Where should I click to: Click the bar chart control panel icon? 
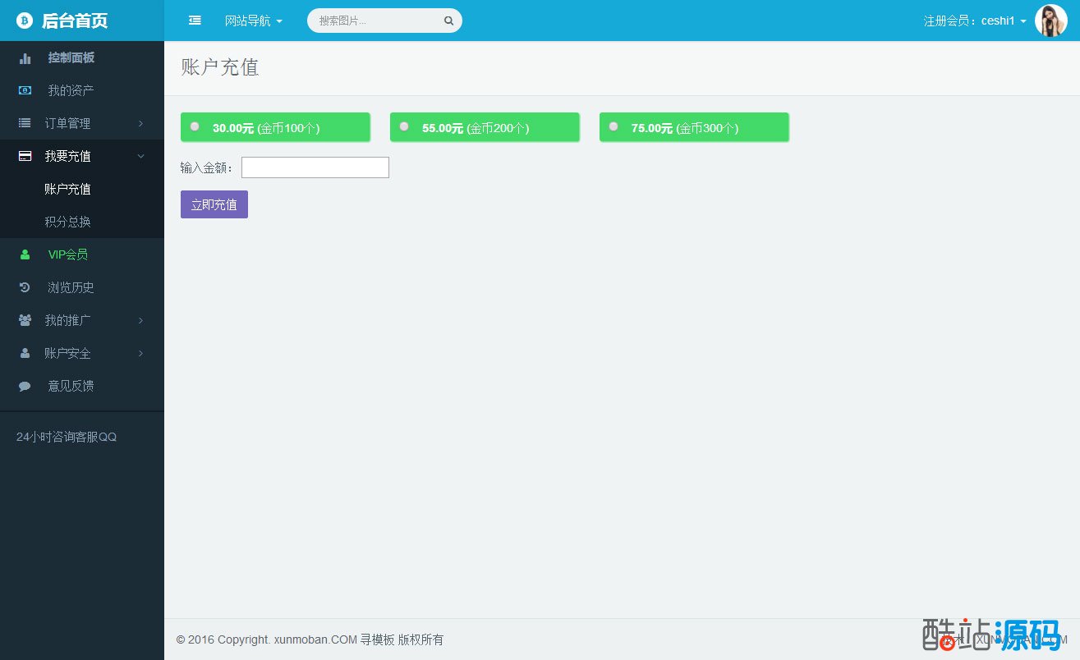pos(25,58)
